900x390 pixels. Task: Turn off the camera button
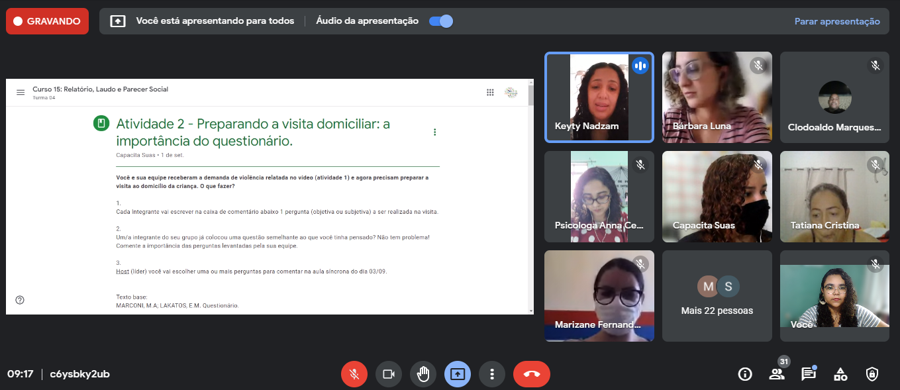[389, 374]
